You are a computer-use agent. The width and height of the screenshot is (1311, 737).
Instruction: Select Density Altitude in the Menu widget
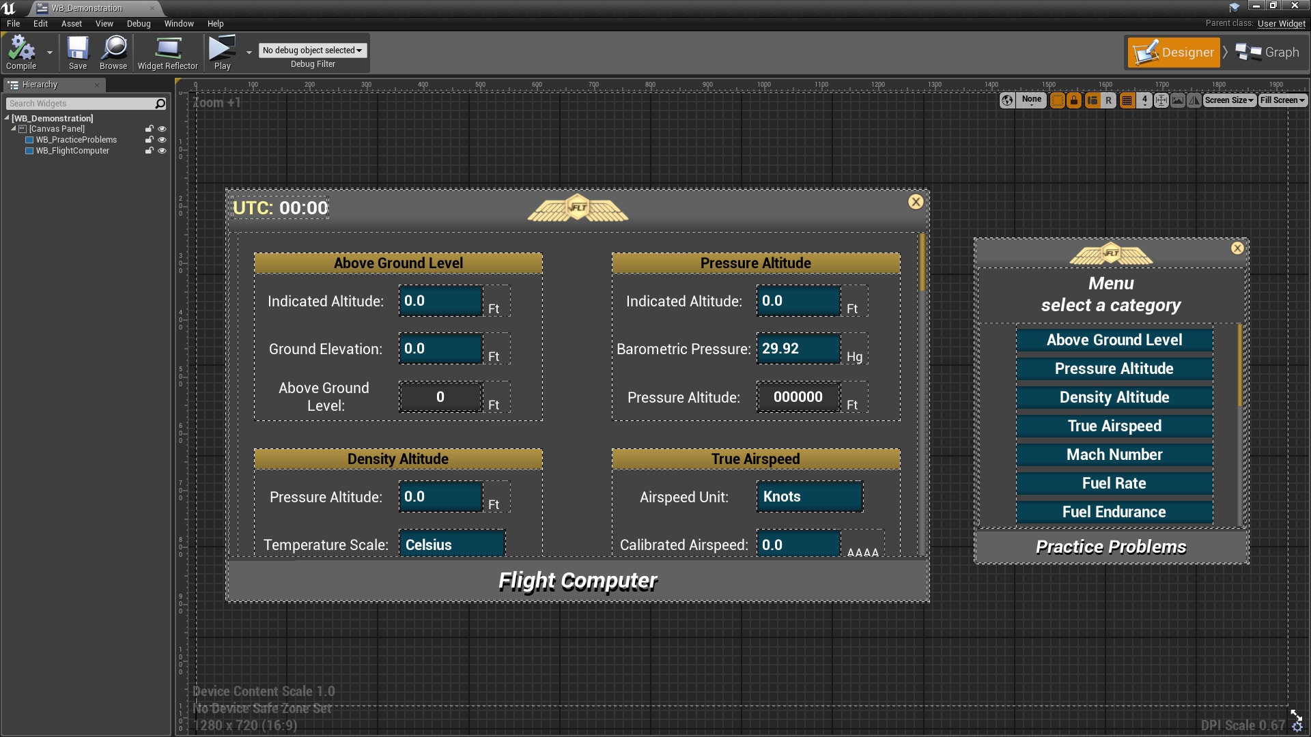tap(1114, 397)
